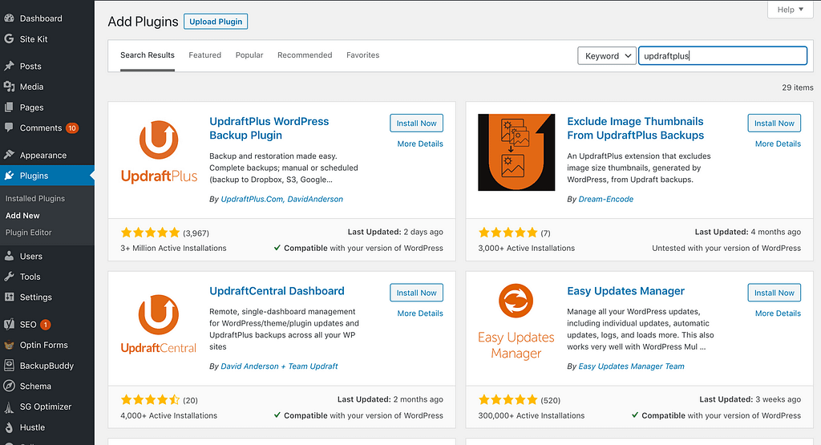This screenshot has height=445, width=821.
Task: Click the Plugins plug icon
Action: [x=9, y=176]
